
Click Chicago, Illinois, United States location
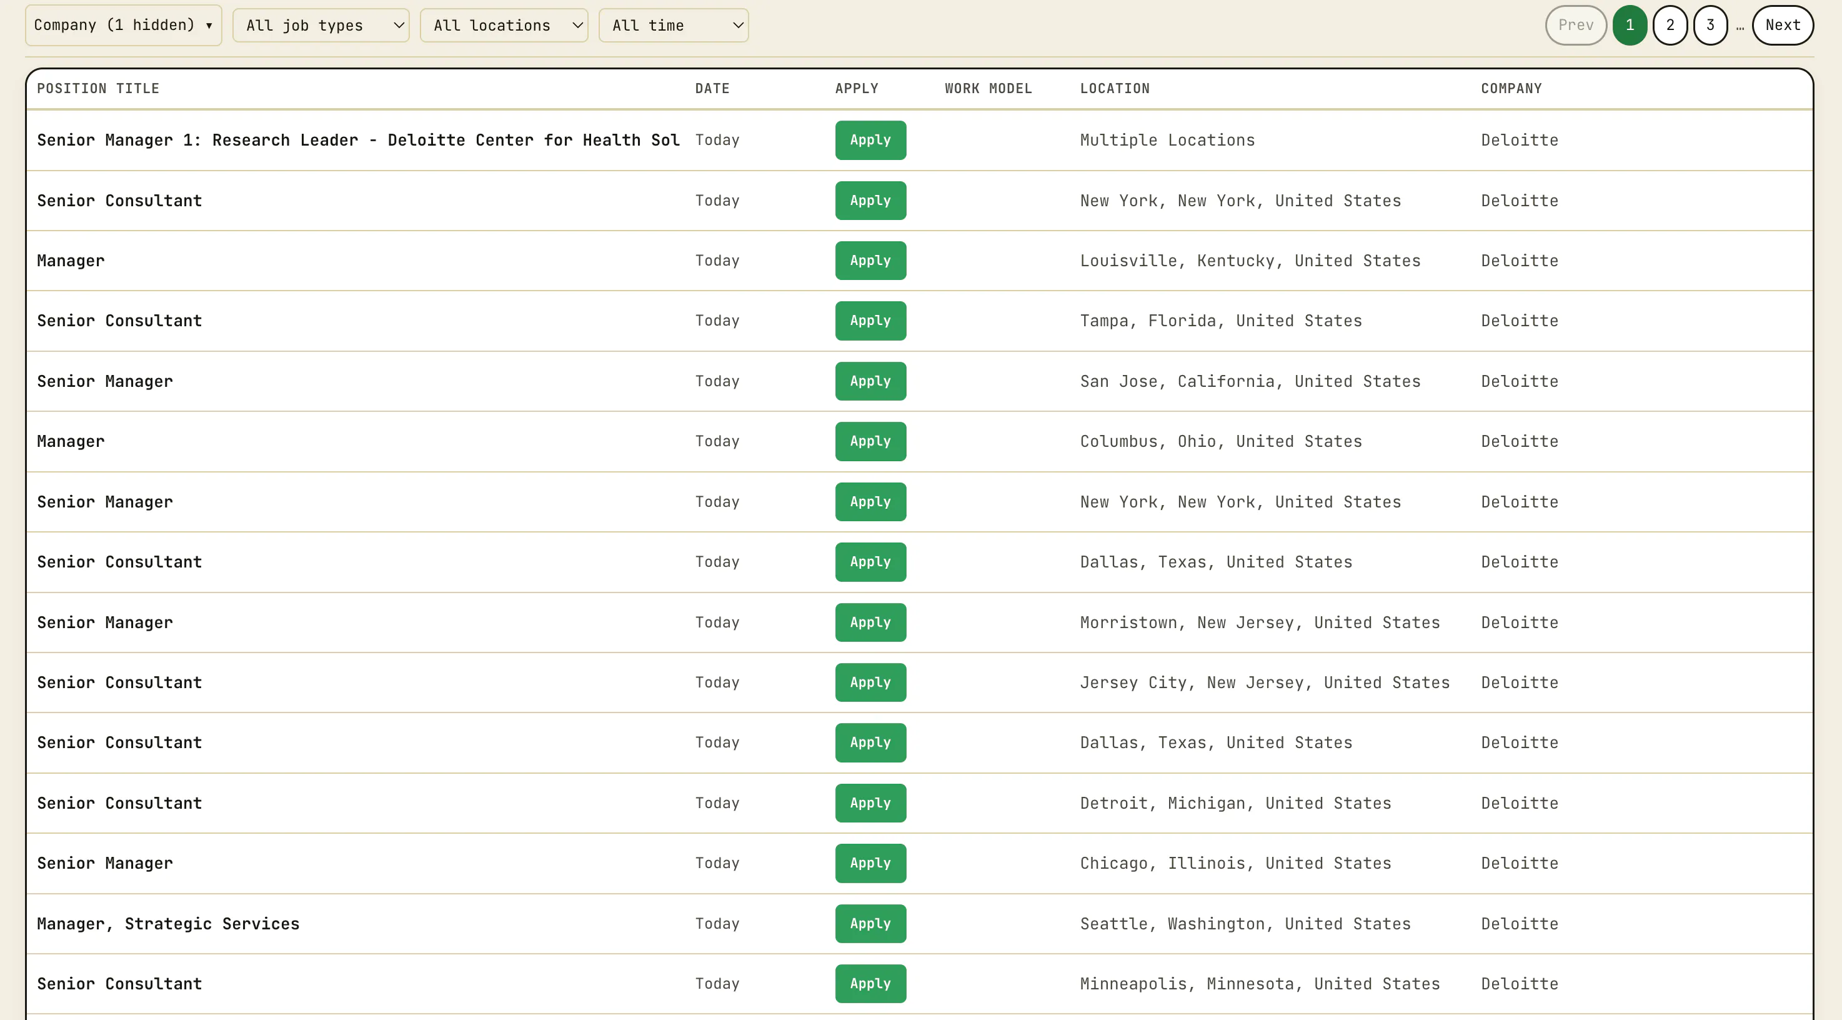(1236, 863)
